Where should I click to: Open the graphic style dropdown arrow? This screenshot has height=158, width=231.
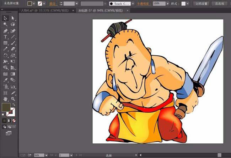click(x=188, y=4)
